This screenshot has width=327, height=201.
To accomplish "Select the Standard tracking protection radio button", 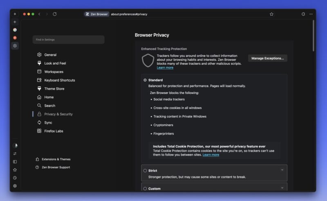I will [x=145, y=80].
